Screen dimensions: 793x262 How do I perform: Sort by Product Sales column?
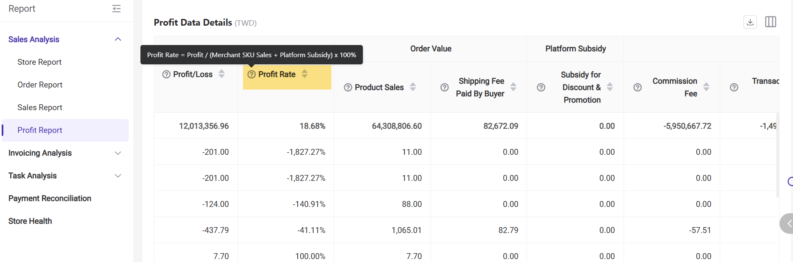(x=413, y=87)
